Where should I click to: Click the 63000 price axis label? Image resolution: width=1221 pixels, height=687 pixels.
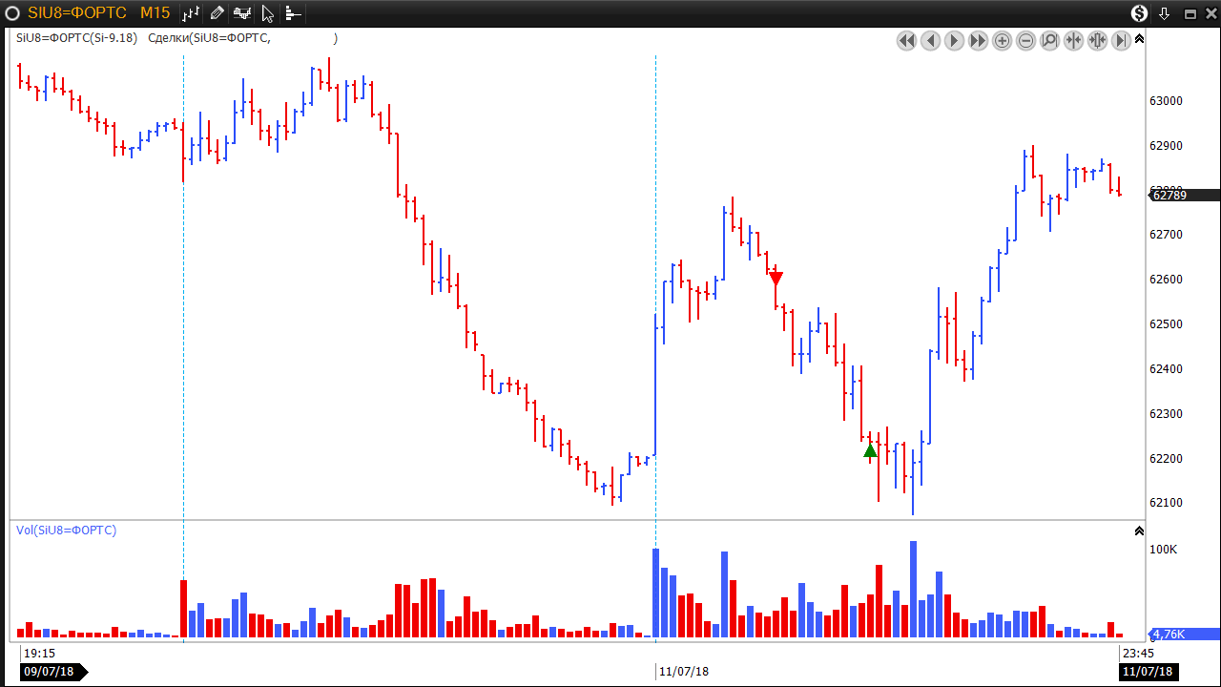point(1166,101)
